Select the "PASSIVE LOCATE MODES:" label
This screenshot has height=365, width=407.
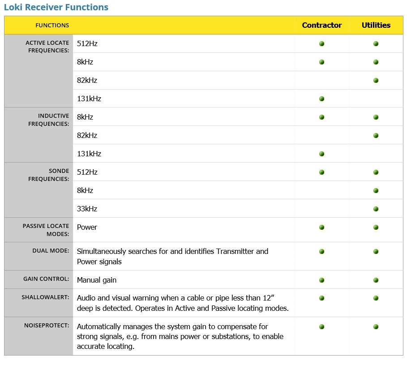[x=46, y=230]
